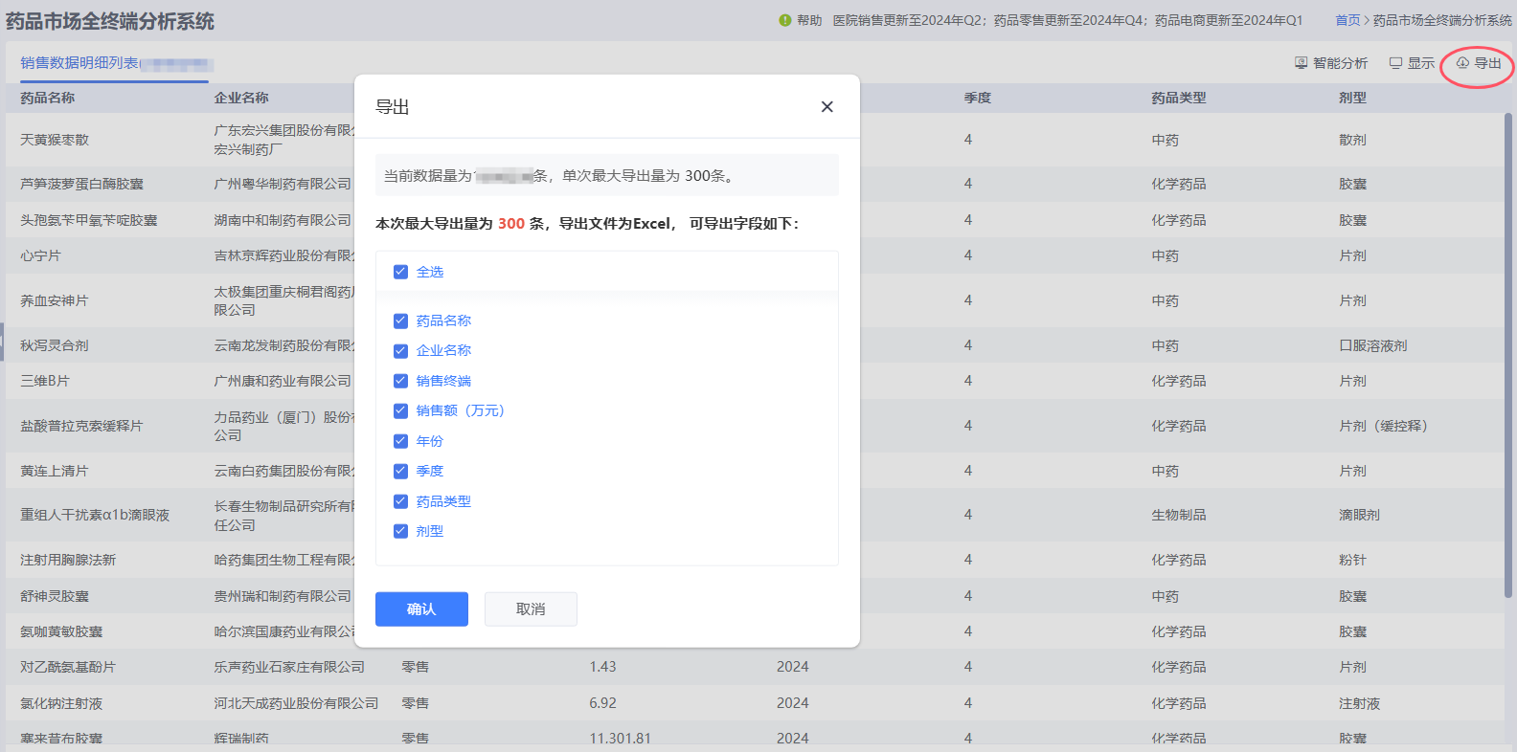Image resolution: width=1517 pixels, height=752 pixels.
Task: Open the 显示 display settings
Action: click(1412, 63)
